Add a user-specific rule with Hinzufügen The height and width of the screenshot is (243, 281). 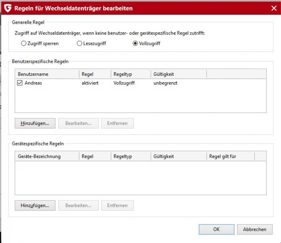[35, 123]
